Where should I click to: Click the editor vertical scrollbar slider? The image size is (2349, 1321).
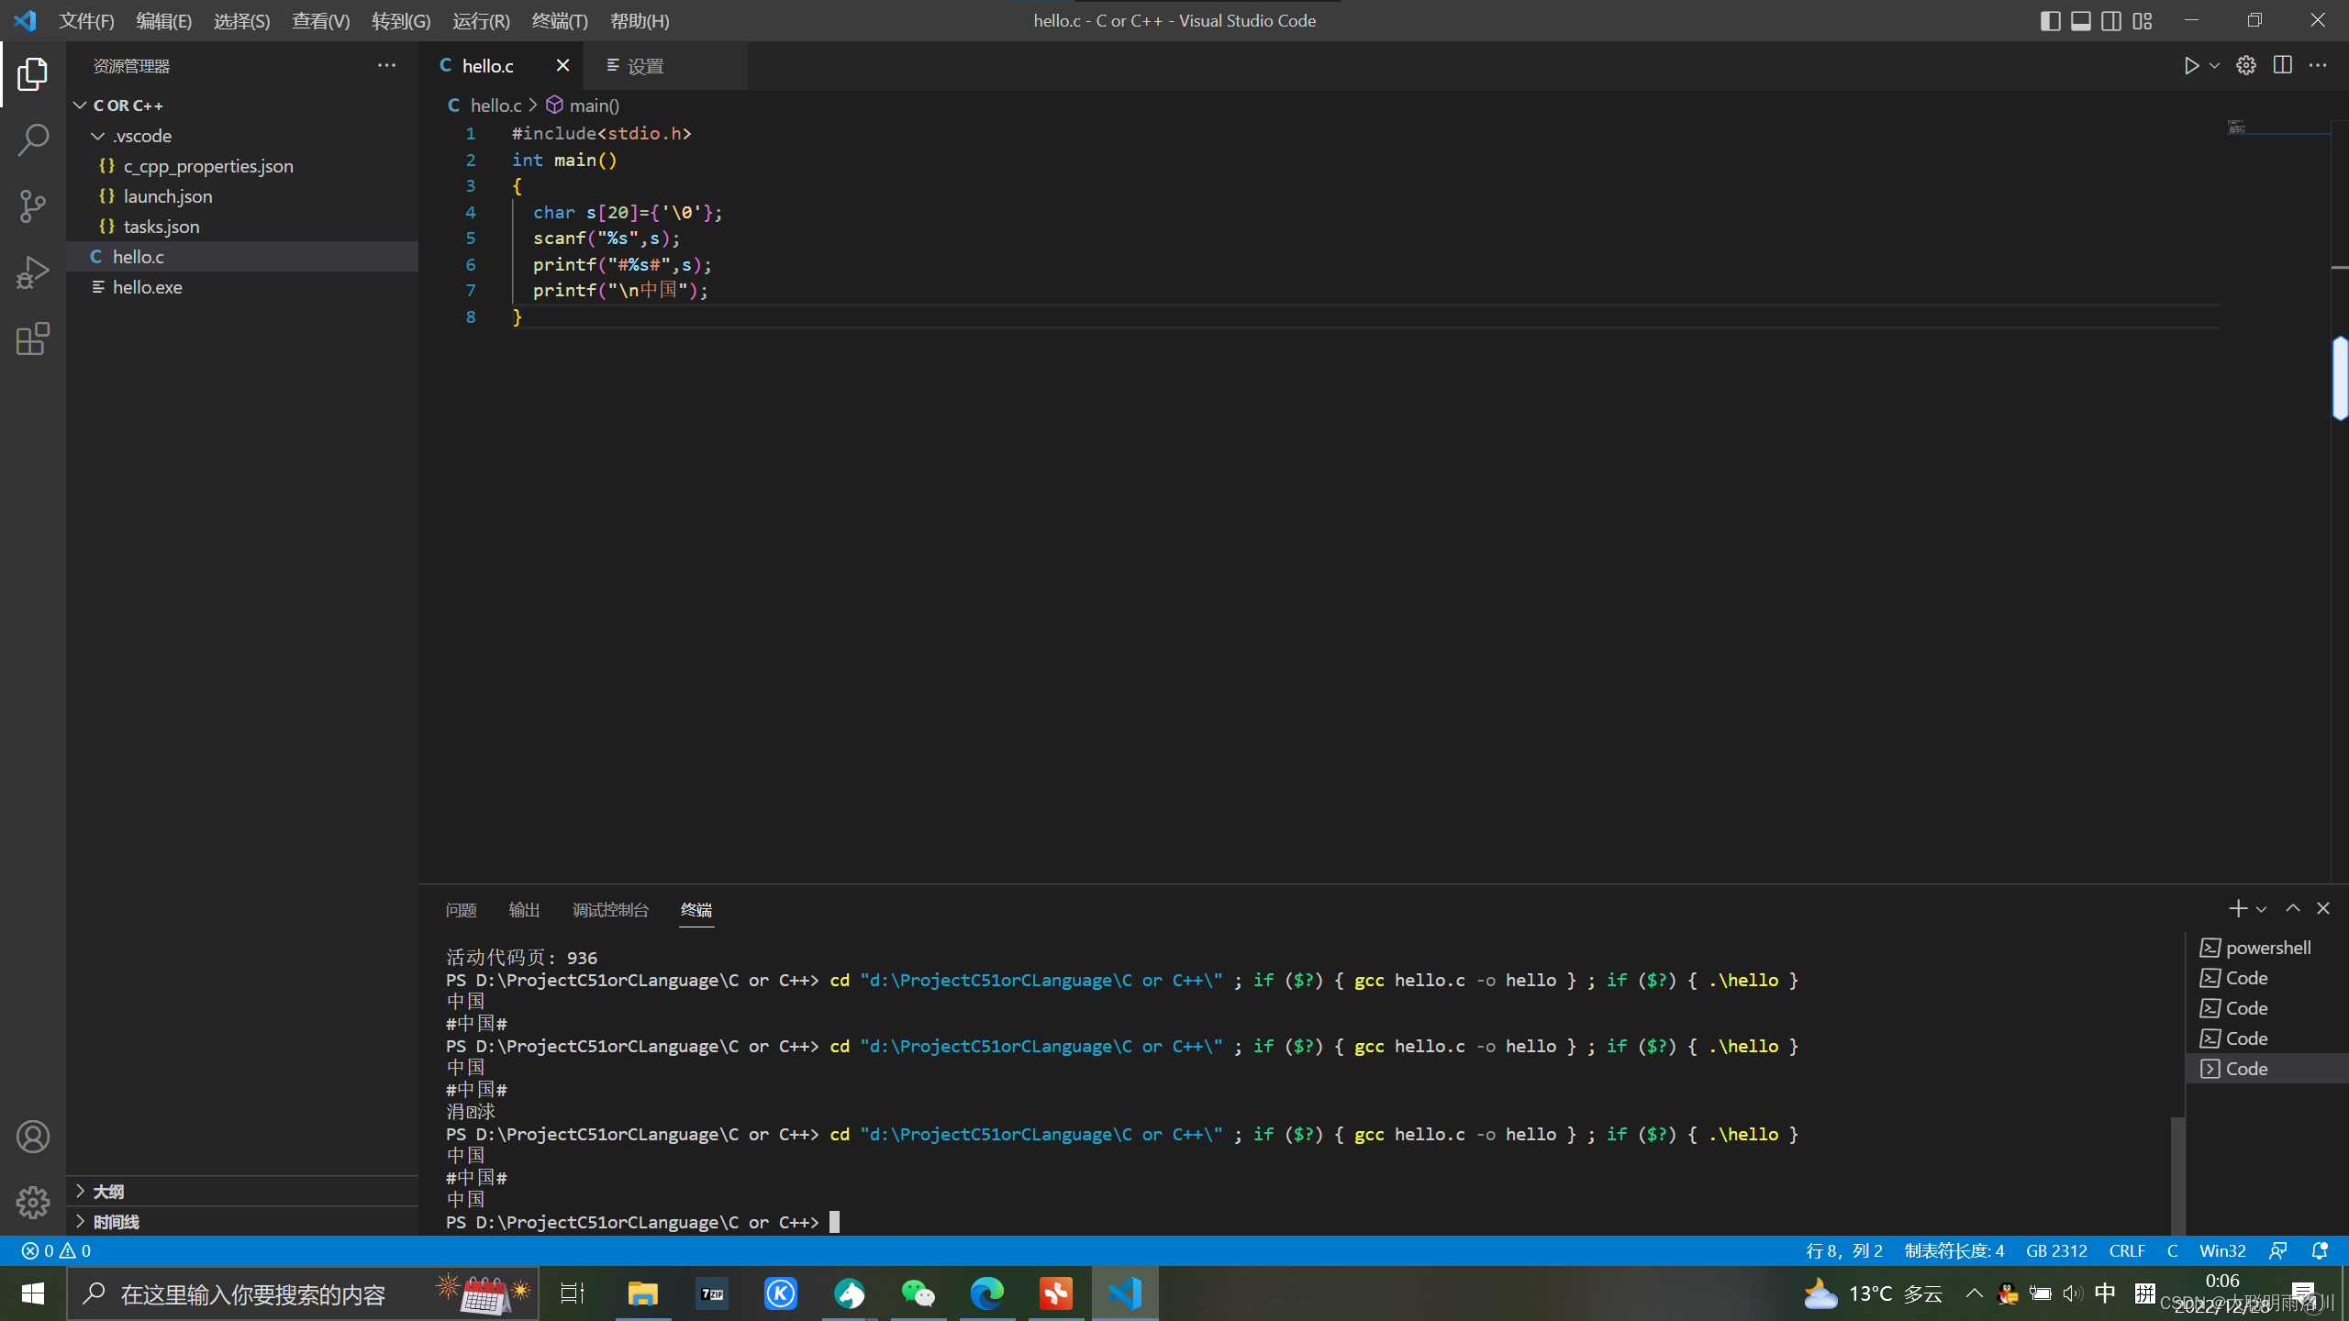(x=2340, y=378)
